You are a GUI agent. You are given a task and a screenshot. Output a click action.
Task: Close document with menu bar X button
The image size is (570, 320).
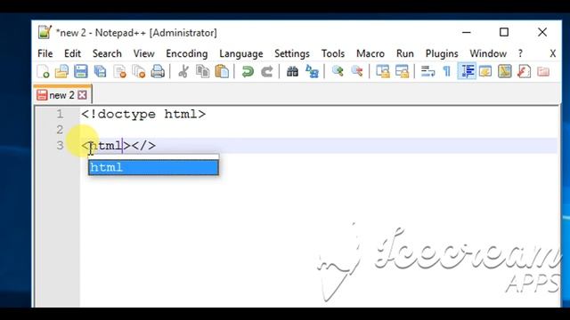(x=552, y=53)
